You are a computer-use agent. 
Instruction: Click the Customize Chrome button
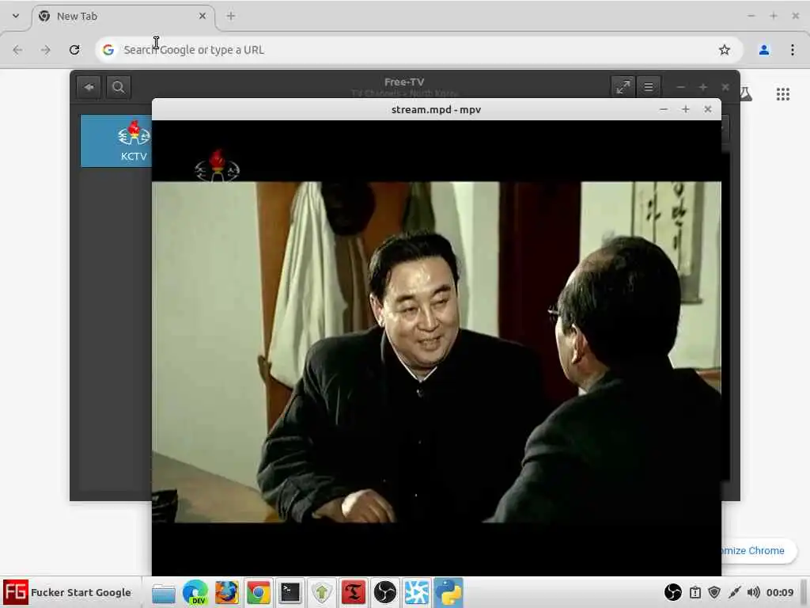759,551
